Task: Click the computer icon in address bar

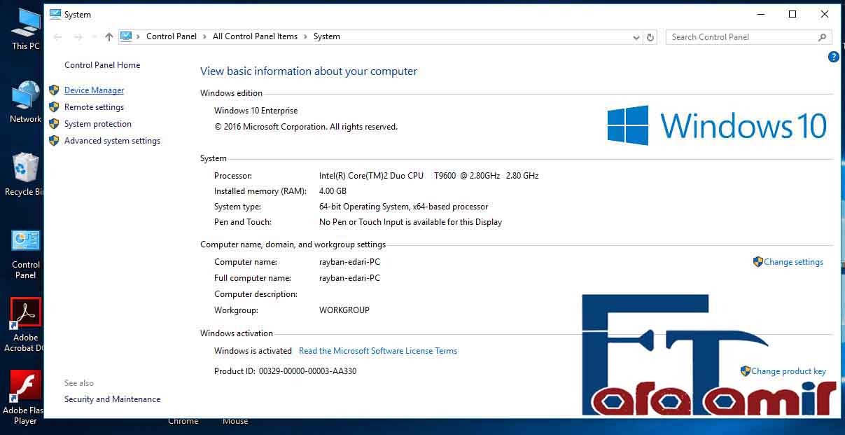Action: [x=126, y=37]
